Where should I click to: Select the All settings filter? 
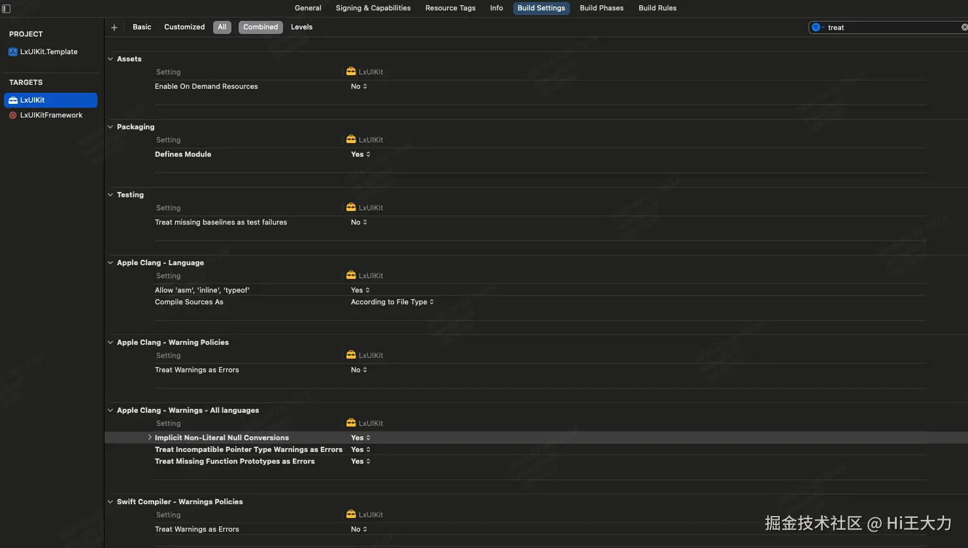click(222, 27)
